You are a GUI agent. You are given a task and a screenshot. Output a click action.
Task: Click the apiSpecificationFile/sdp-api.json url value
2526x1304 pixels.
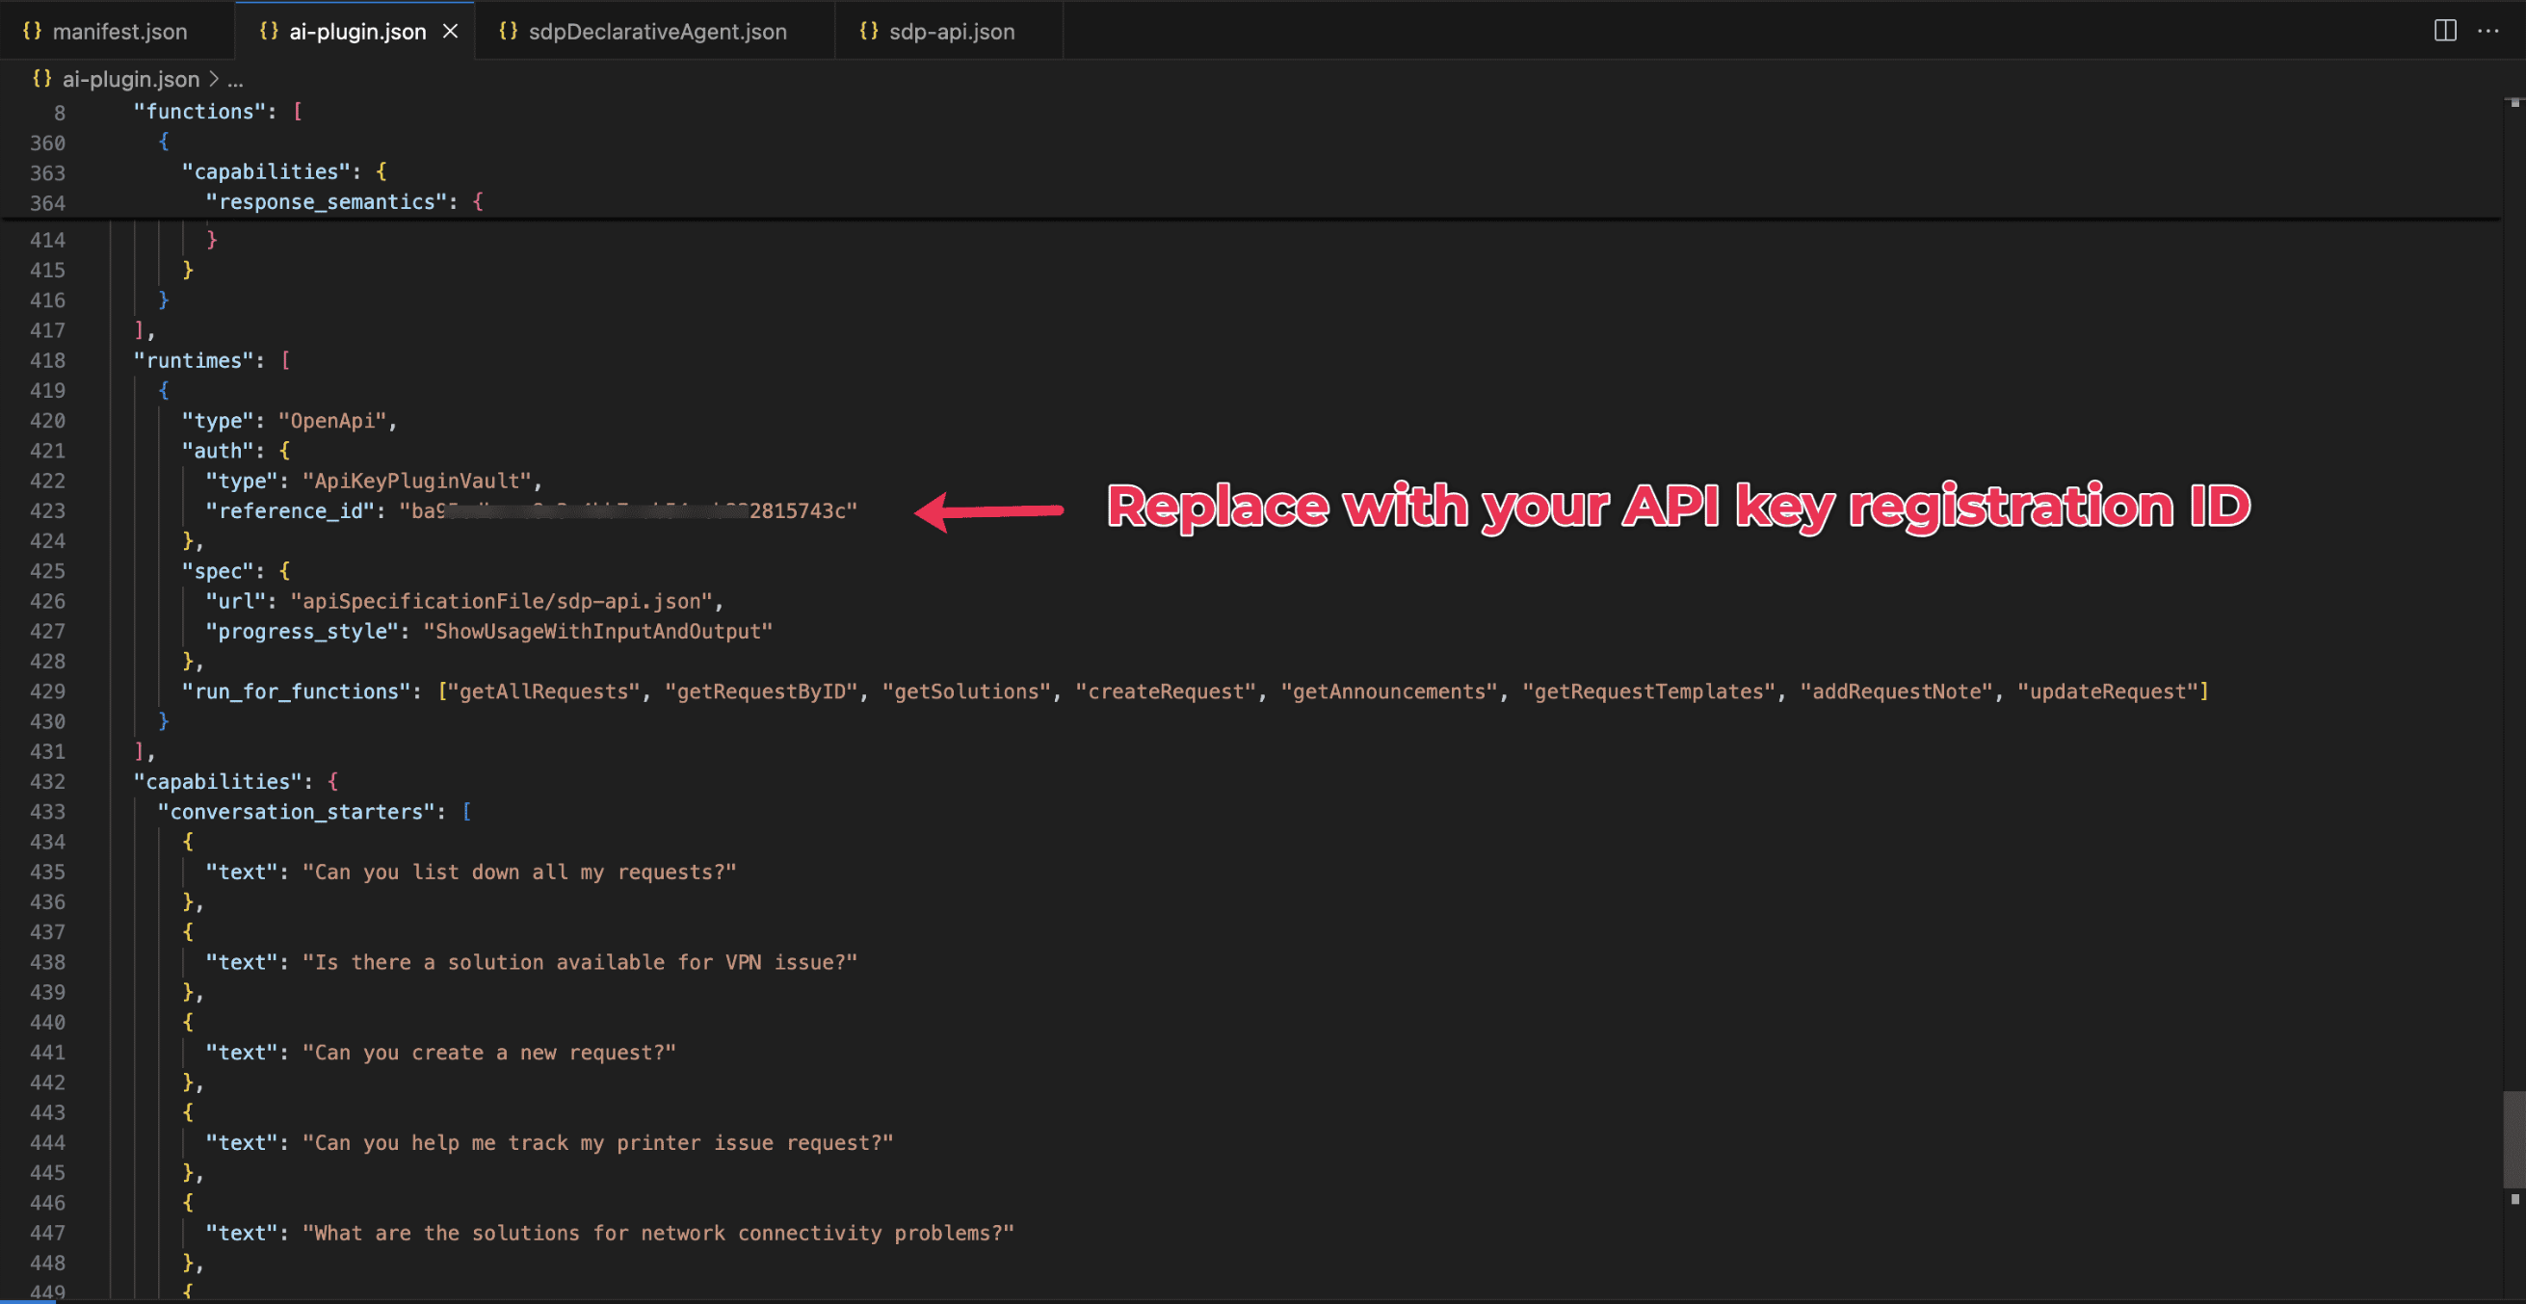pyautogui.click(x=501, y=601)
